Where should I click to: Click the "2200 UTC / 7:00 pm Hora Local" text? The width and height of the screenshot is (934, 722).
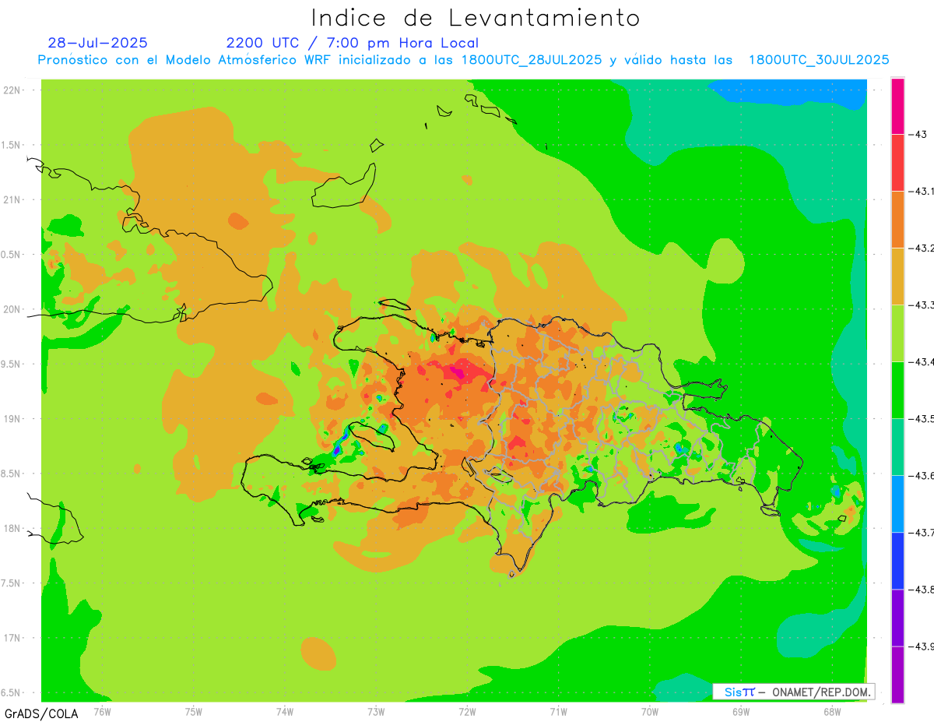353,44
